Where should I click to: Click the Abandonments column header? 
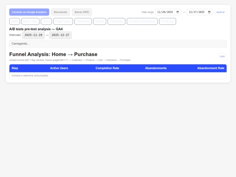[156, 68]
